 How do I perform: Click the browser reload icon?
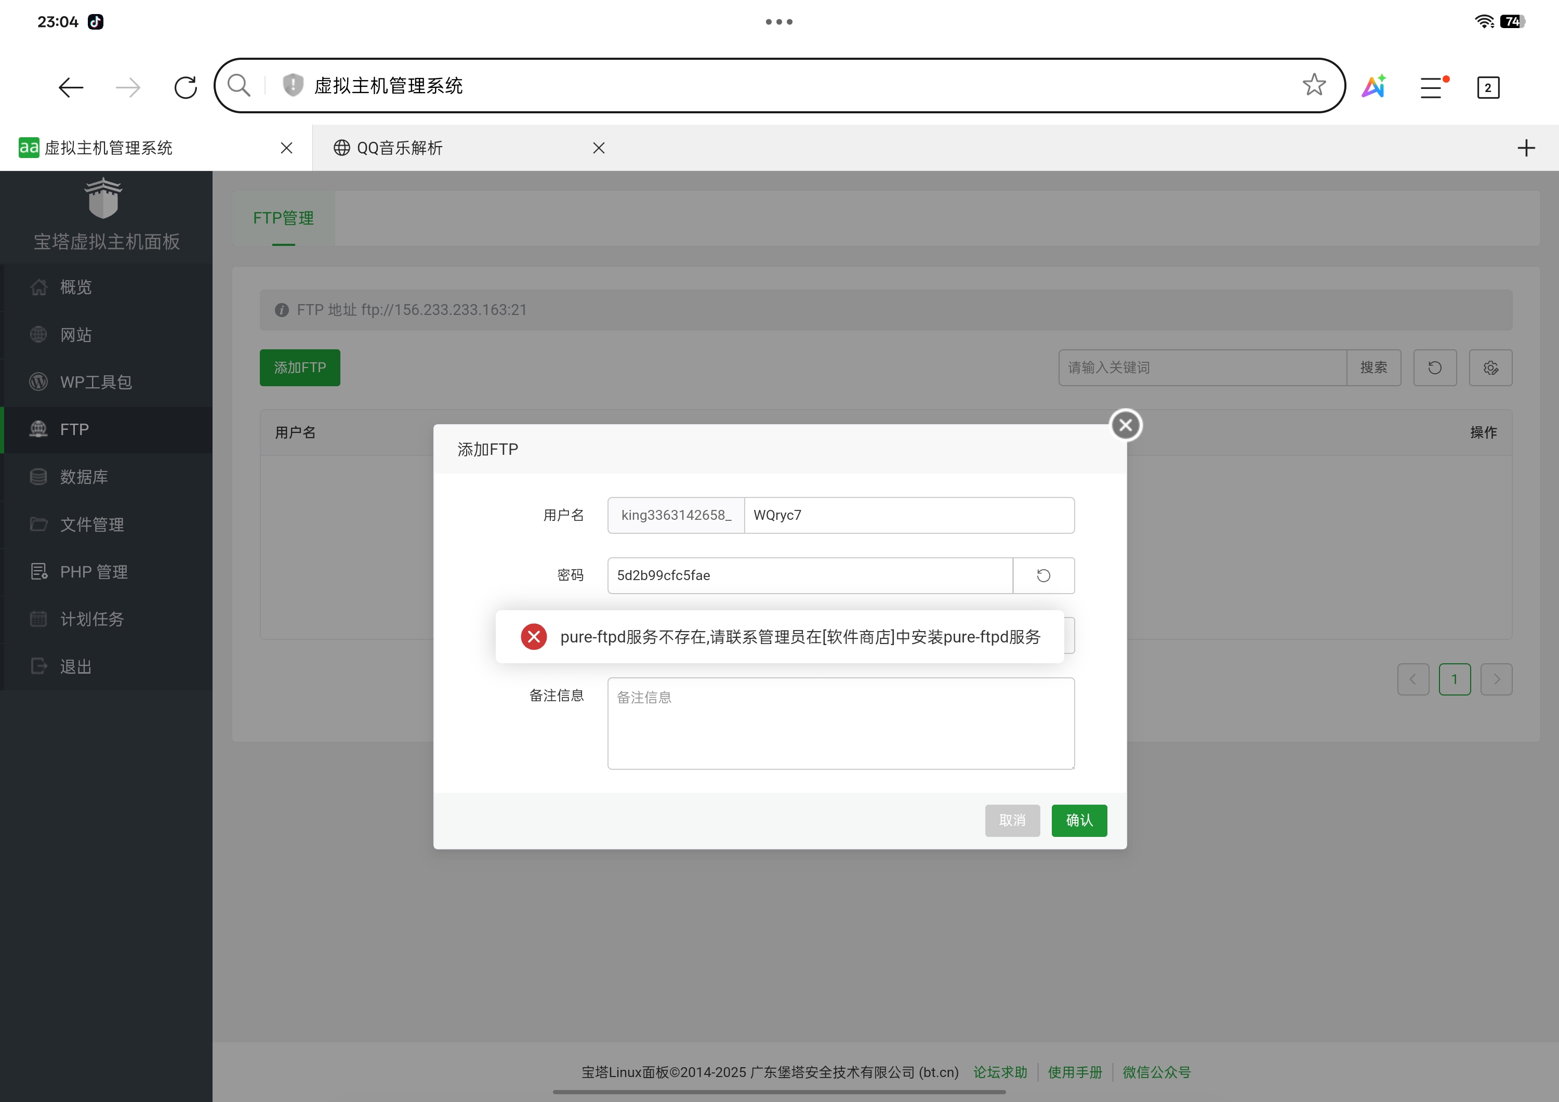tap(186, 87)
